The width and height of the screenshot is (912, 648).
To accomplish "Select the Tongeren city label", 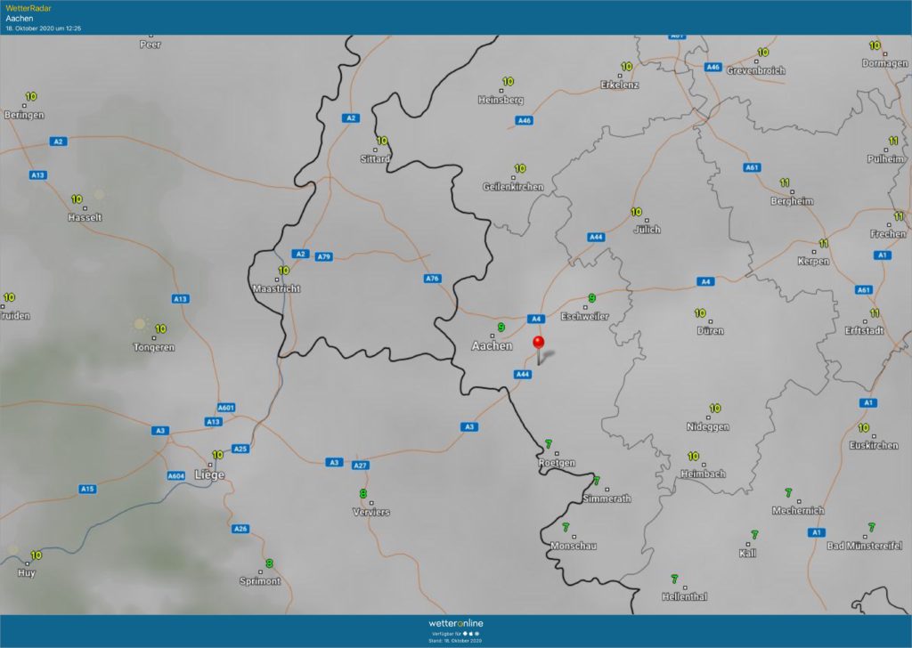I will pos(154,347).
